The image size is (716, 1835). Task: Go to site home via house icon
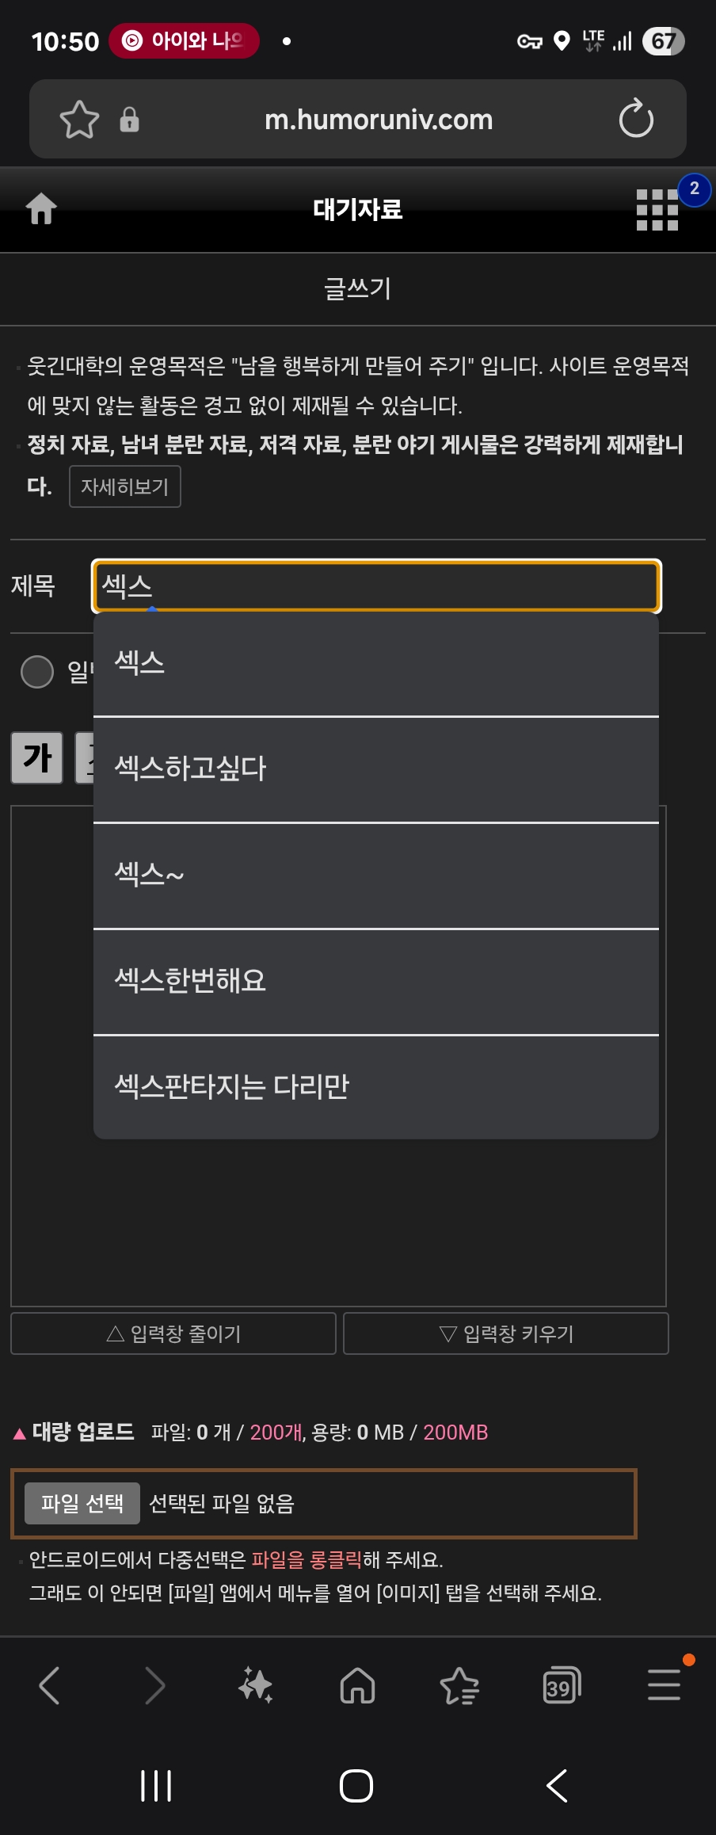coord(41,209)
